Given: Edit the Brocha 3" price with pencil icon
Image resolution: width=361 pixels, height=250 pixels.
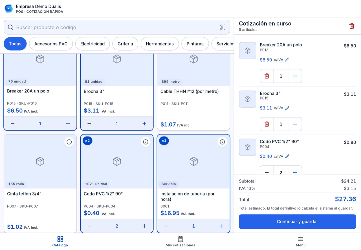Looking at the screenshot, I should (x=287, y=108).
